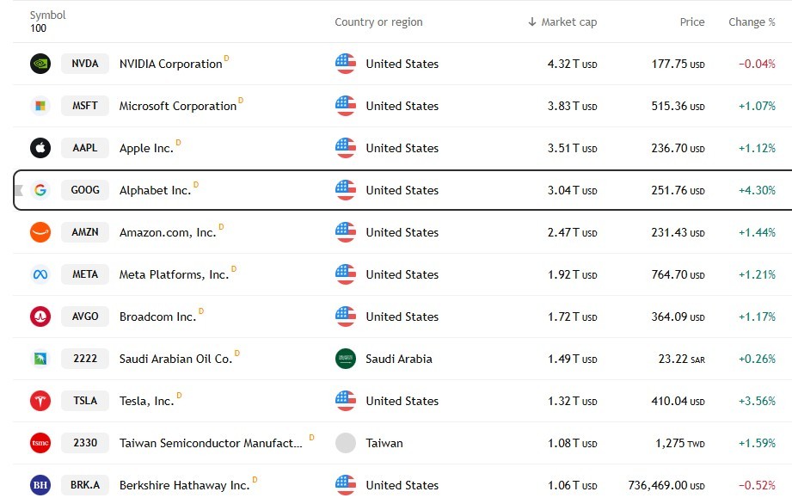Click the Amazon logo icon
Screen dimensions: 792x504
pos(40,232)
